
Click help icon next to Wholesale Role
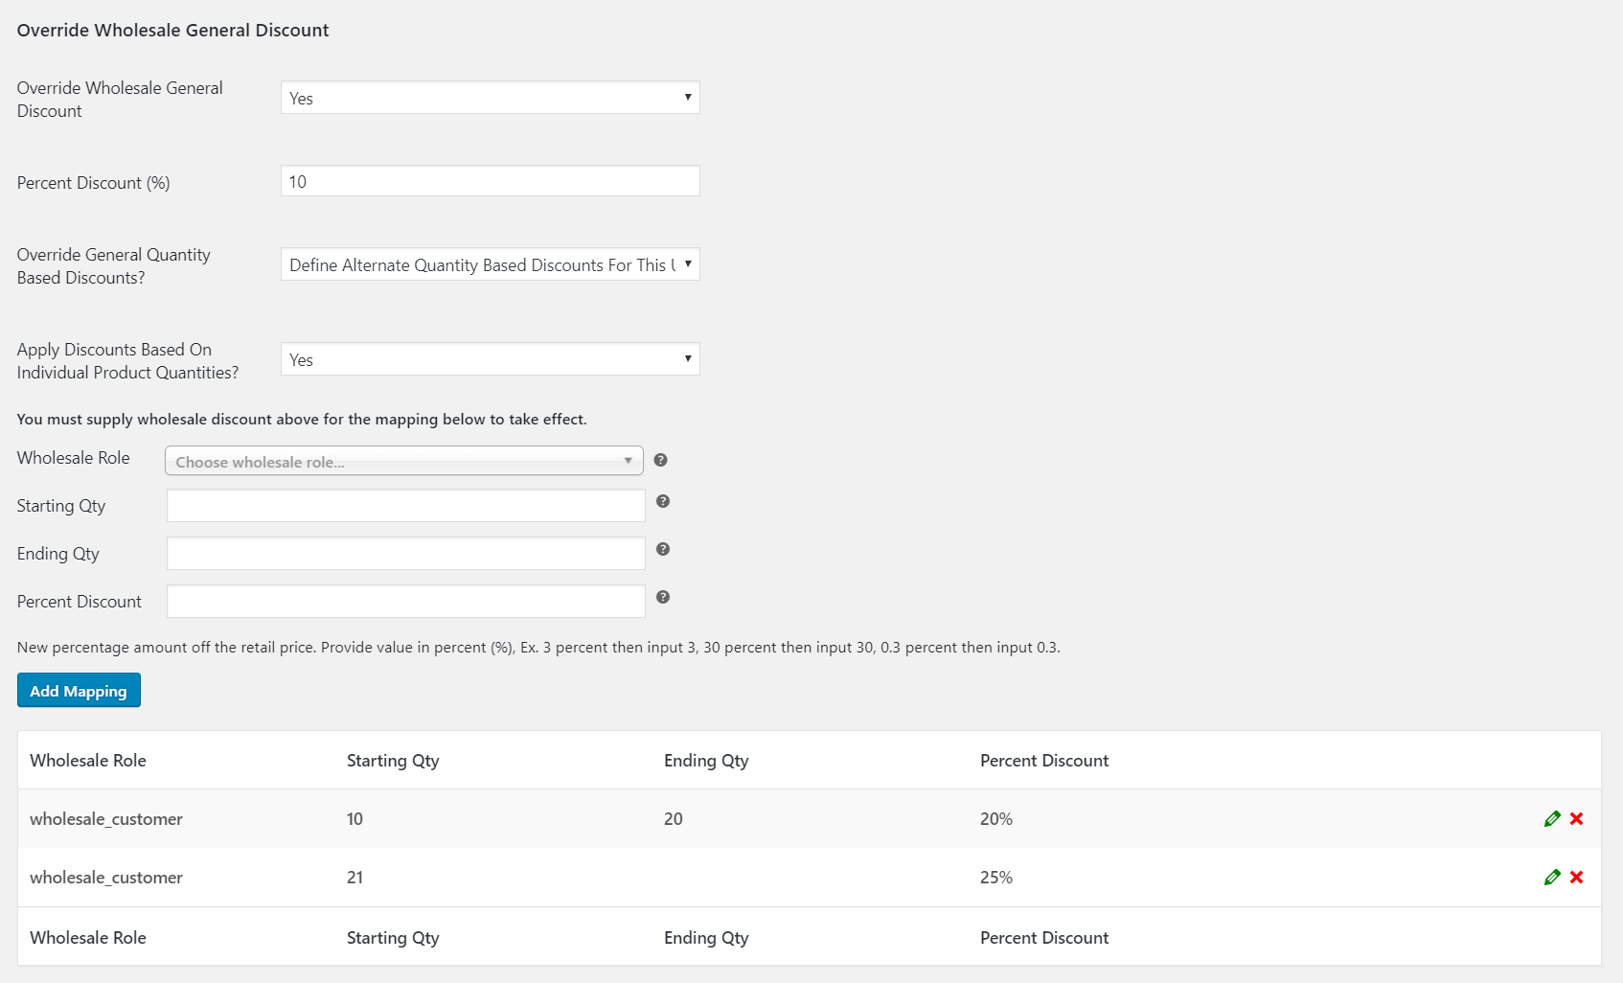click(660, 460)
